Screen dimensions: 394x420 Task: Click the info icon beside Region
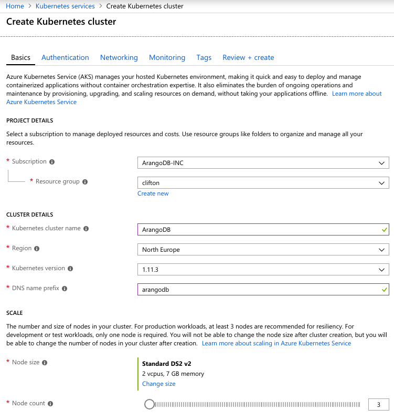[37, 249]
